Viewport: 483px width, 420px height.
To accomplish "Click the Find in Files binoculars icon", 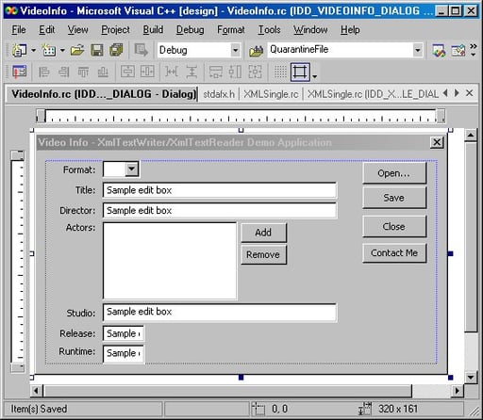I will [256, 50].
